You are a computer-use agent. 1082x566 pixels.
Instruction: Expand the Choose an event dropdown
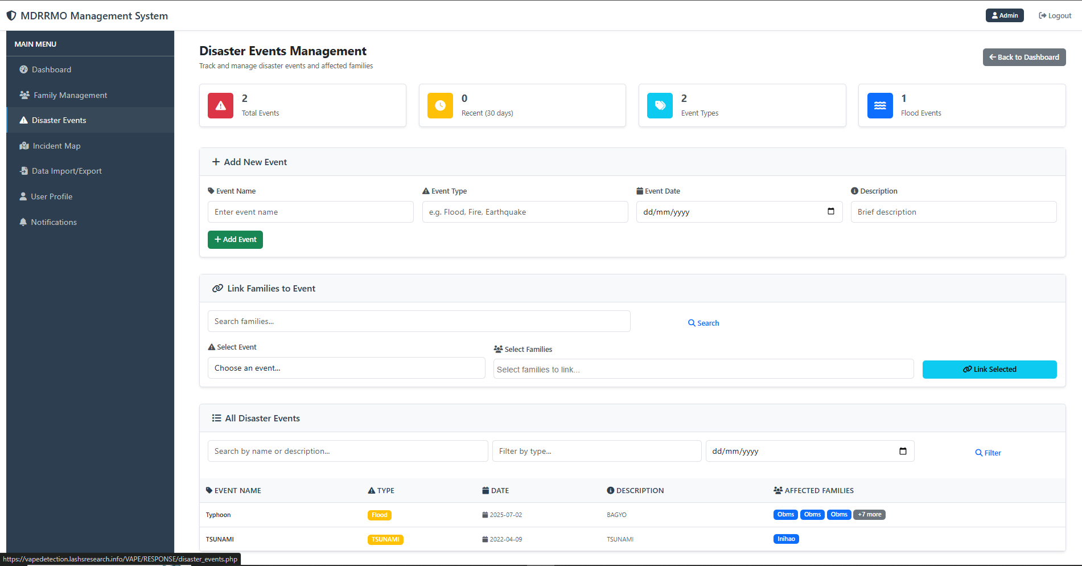(346, 368)
